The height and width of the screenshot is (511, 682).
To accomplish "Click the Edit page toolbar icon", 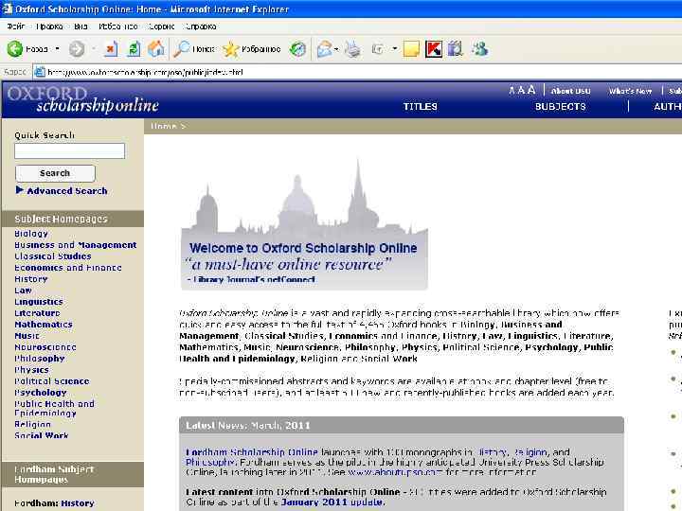I will coord(377,49).
